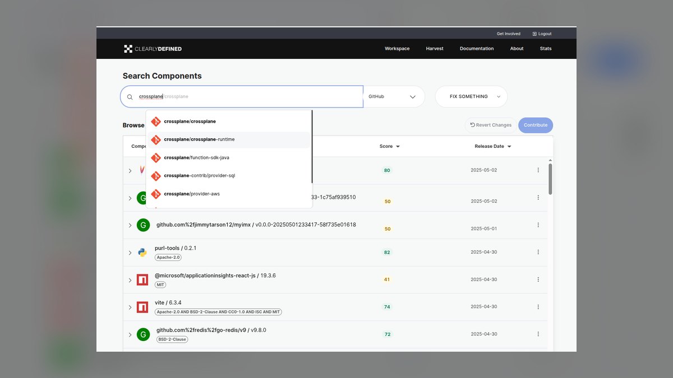The width and height of the screenshot is (673, 378).
Task: Click the Revert Changes button
Action: coord(491,125)
